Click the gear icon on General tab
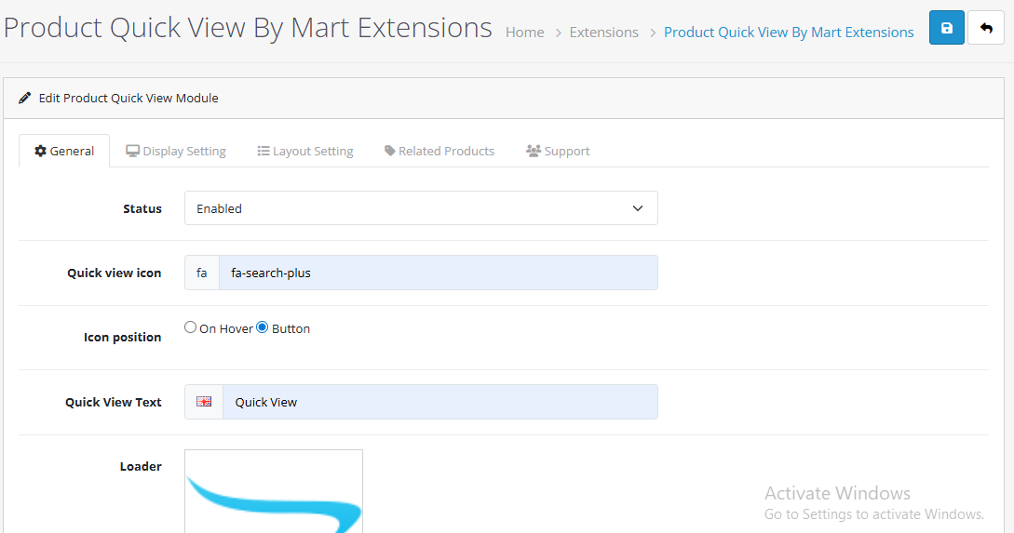 [x=40, y=151]
